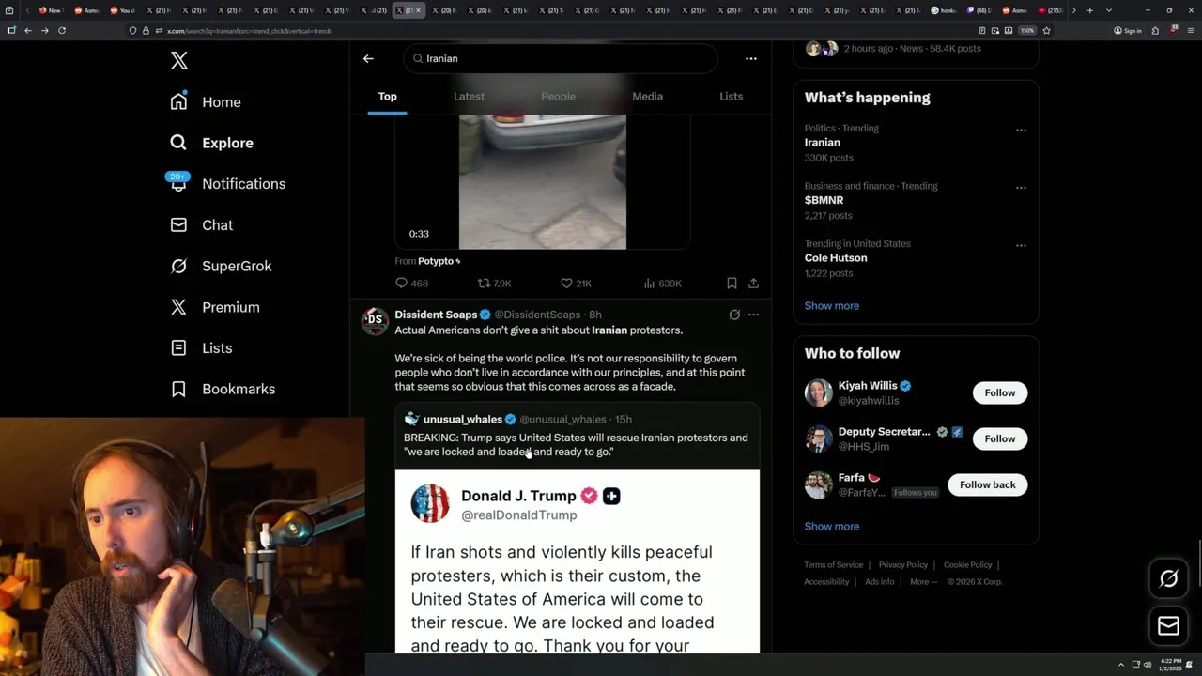Open the Chat section

(202, 224)
